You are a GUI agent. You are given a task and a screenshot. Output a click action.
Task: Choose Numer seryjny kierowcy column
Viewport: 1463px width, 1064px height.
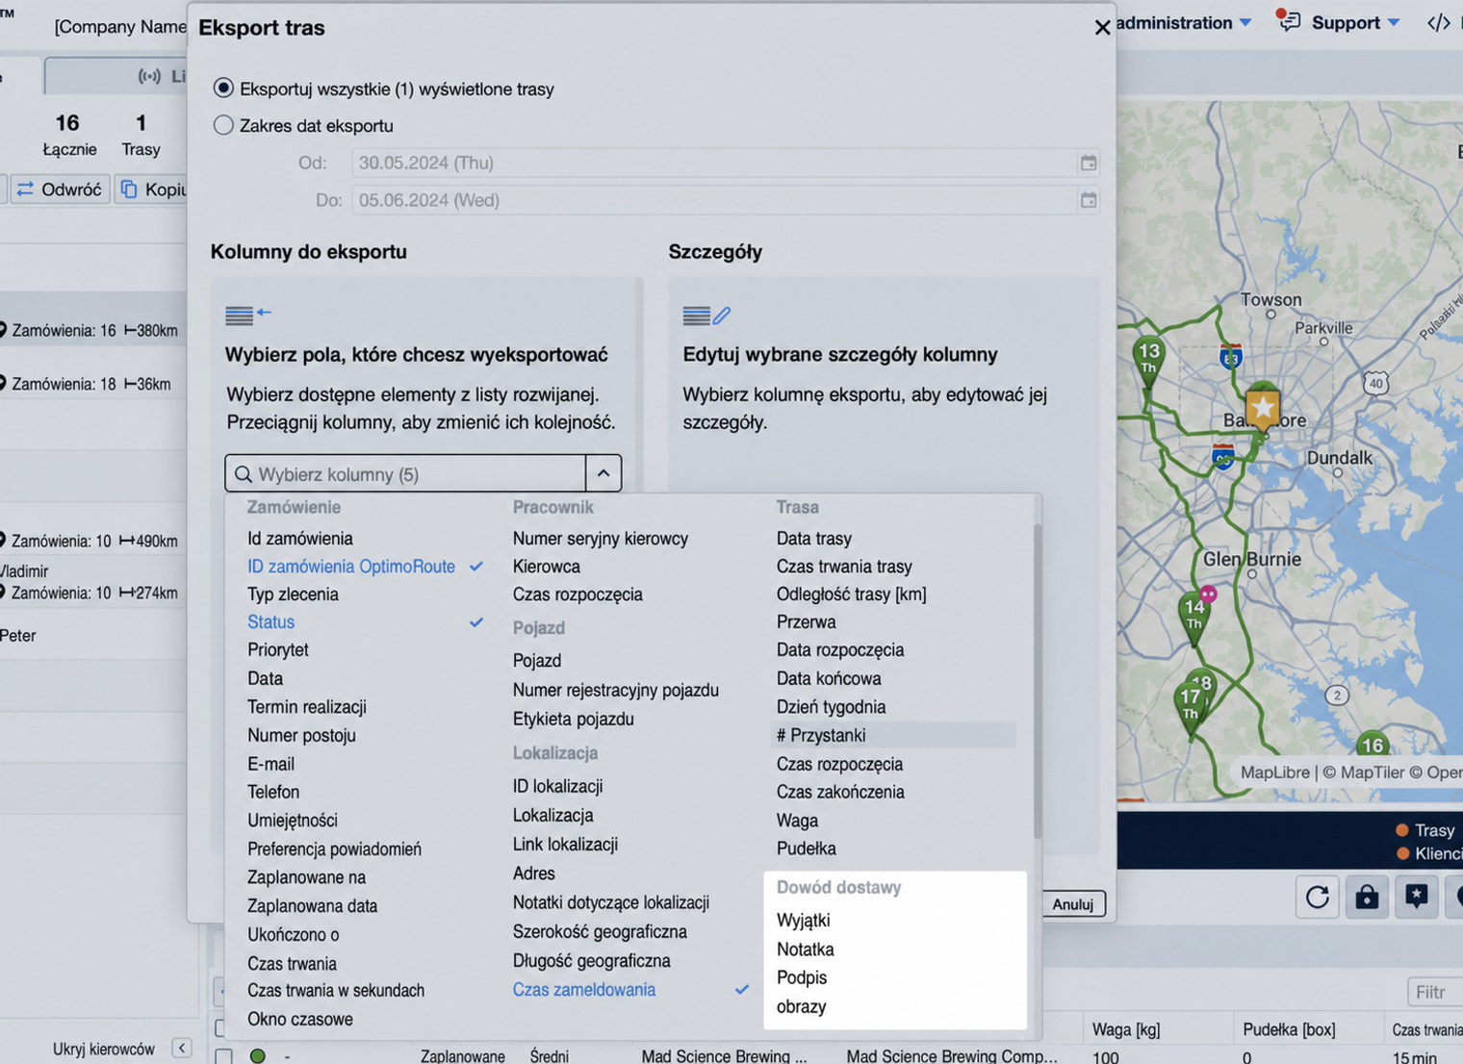(x=601, y=539)
